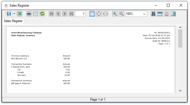Go to the next page
The image size is (190, 105).
tap(65, 14)
